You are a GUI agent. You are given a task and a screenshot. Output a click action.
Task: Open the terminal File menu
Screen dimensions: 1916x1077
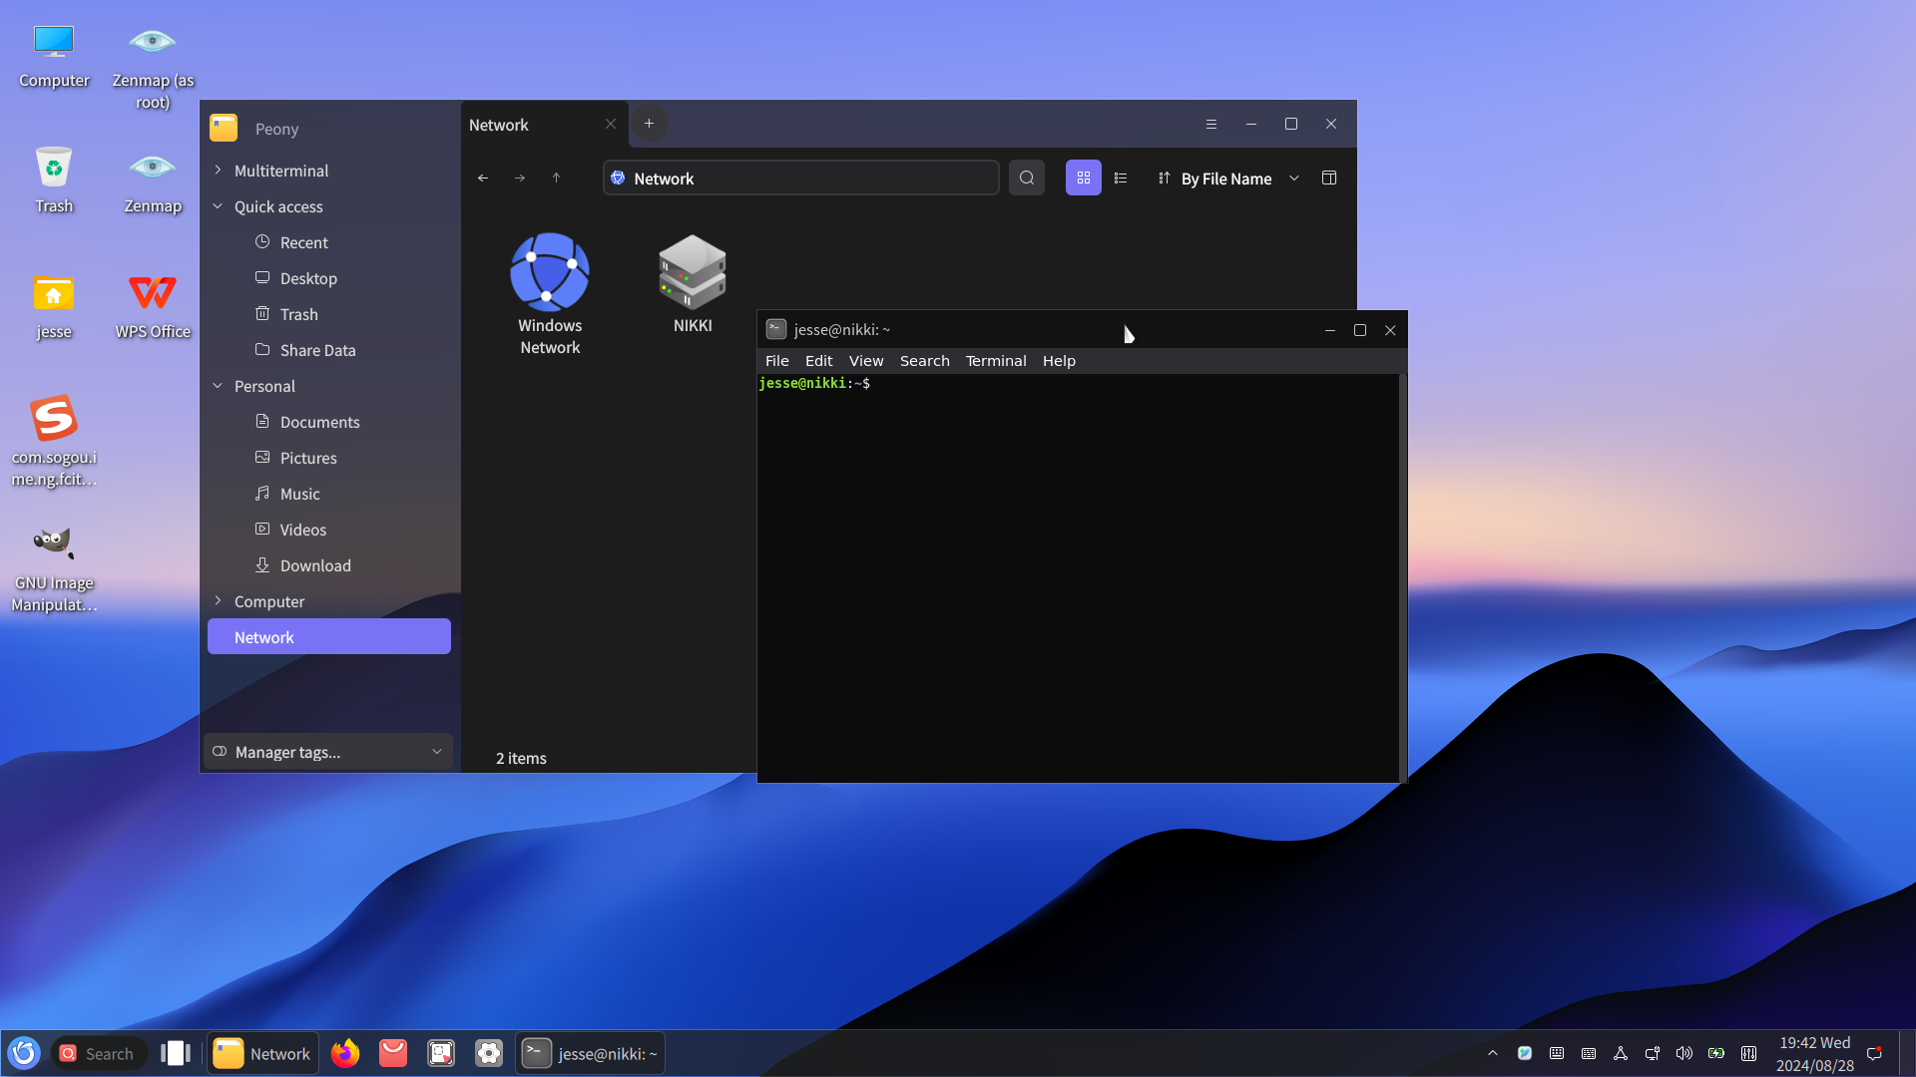(x=776, y=361)
